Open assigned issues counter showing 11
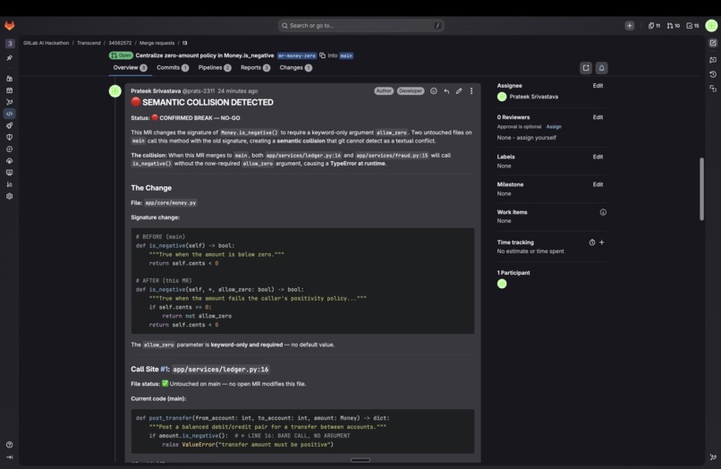Screen dimensions: 721x469 [x=654, y=26]
